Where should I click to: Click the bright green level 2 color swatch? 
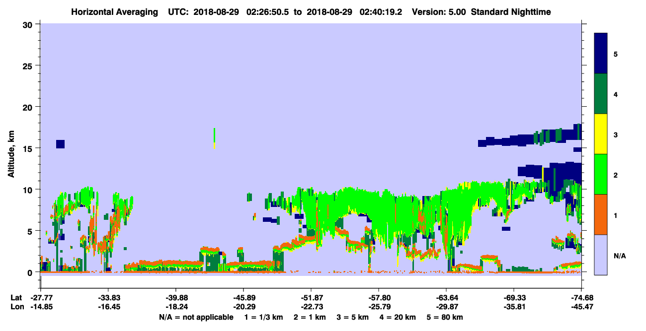[601, 174]
